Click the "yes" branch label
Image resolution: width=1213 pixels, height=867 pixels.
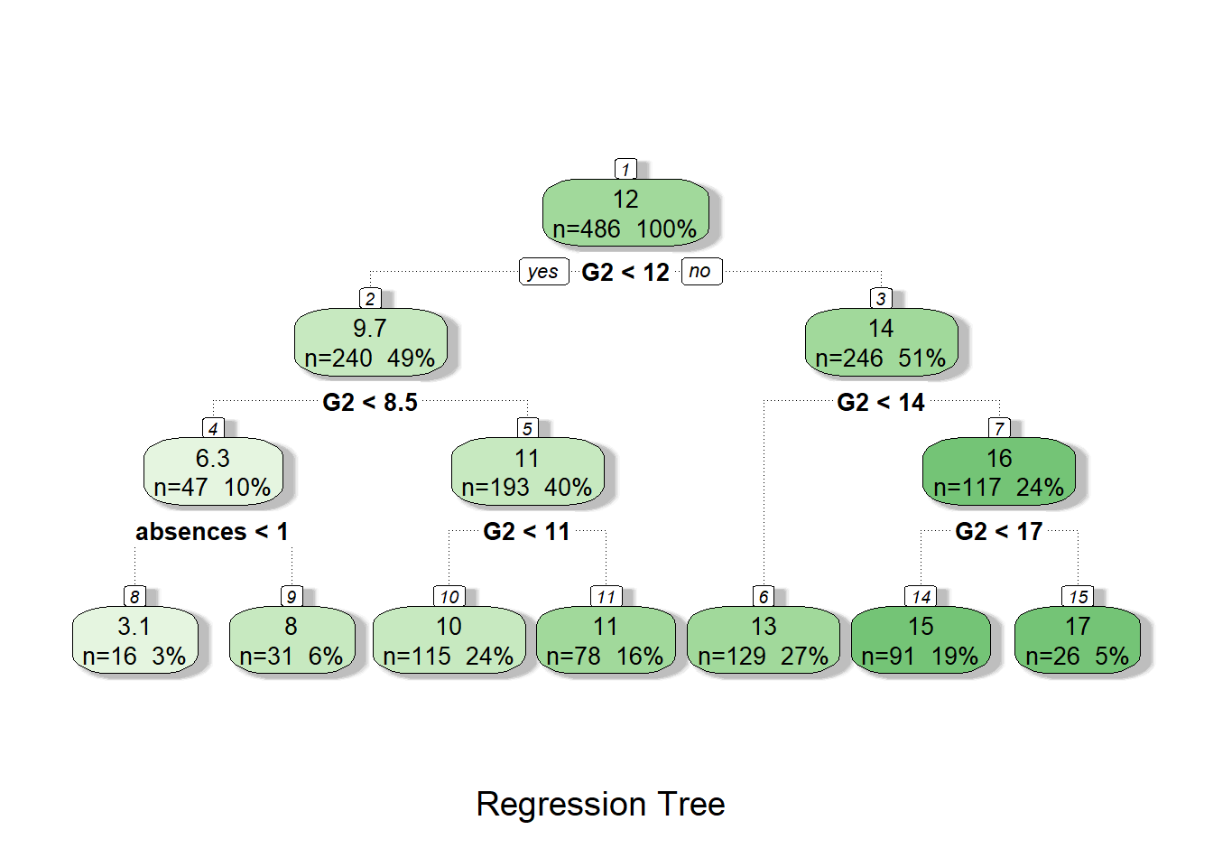coord(543,272)
